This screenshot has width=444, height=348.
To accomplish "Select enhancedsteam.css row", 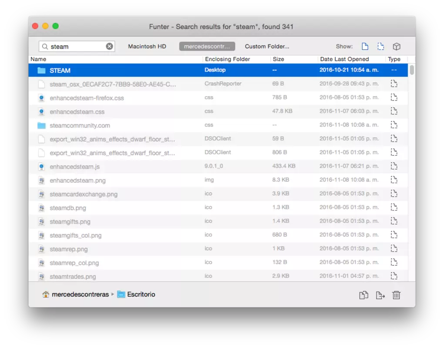I will pyautogui.click(x=218, y=111).
